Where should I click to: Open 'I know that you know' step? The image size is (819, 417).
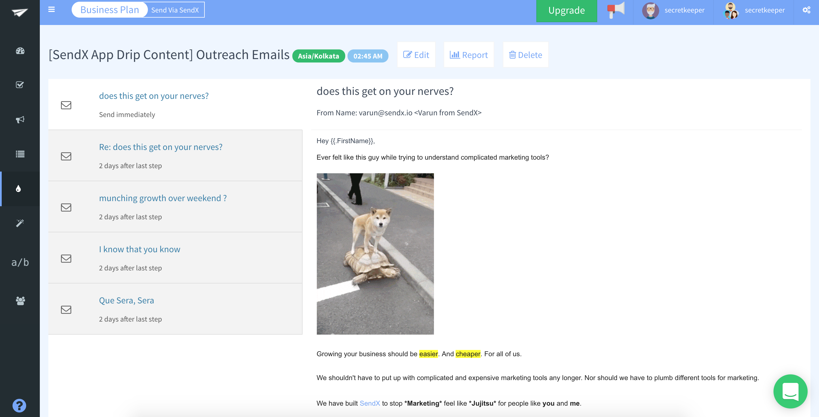140,249
